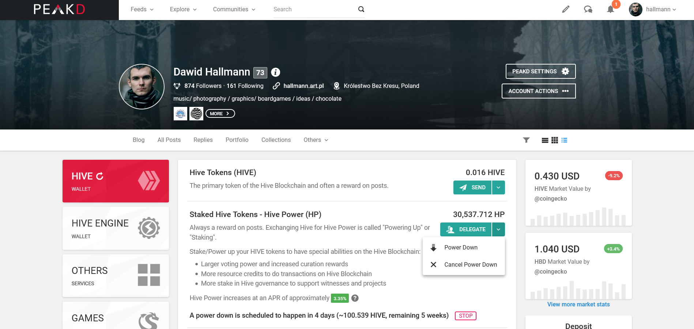The height and width of the screenshot is (329, 694).
Task: Click the DELEGATE button
Action: coord(466,229)
